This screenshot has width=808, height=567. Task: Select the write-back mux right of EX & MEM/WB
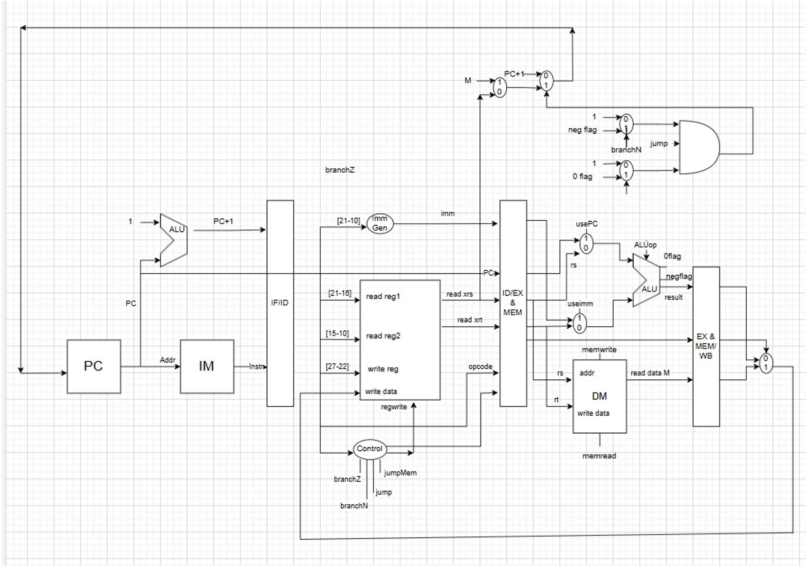[x=766, y=363]
